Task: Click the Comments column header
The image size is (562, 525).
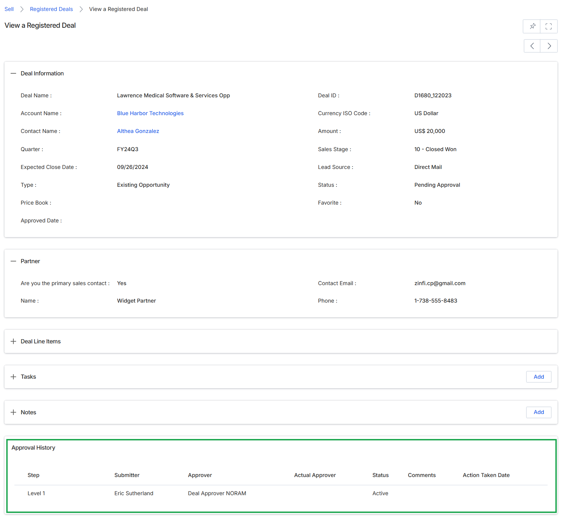Action: point(422,475)
